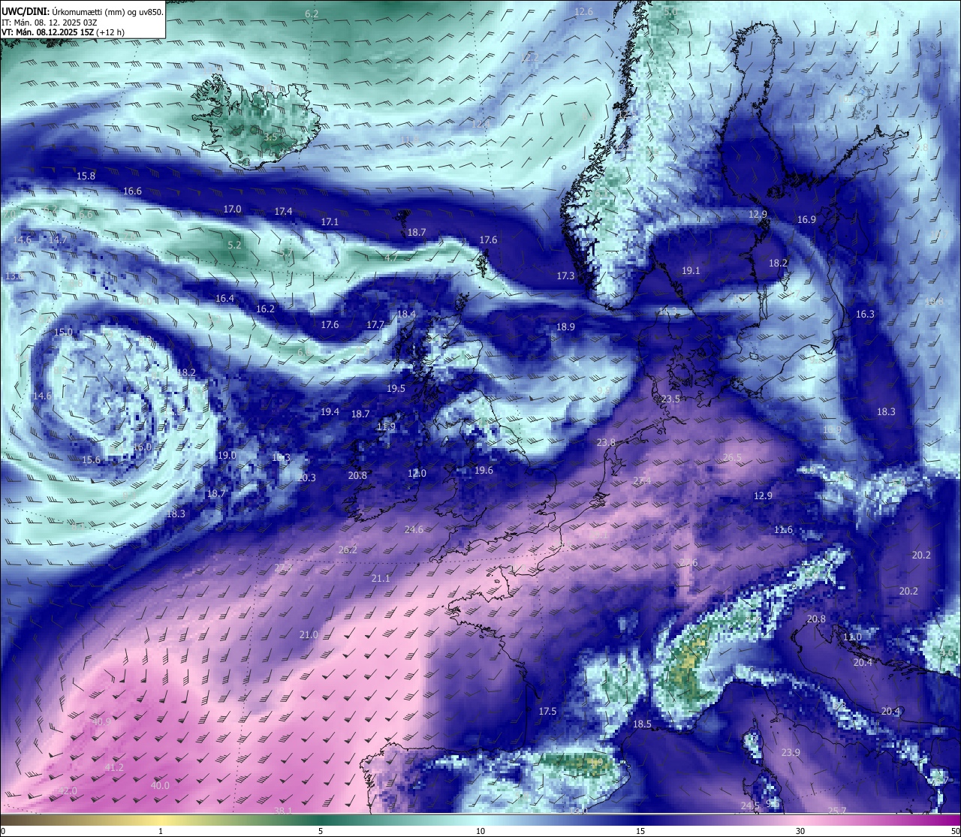Click the 5.2 value in the green area
Image resolution: width=961 pixels, height=837 pixels.
(x=234, y=244)
